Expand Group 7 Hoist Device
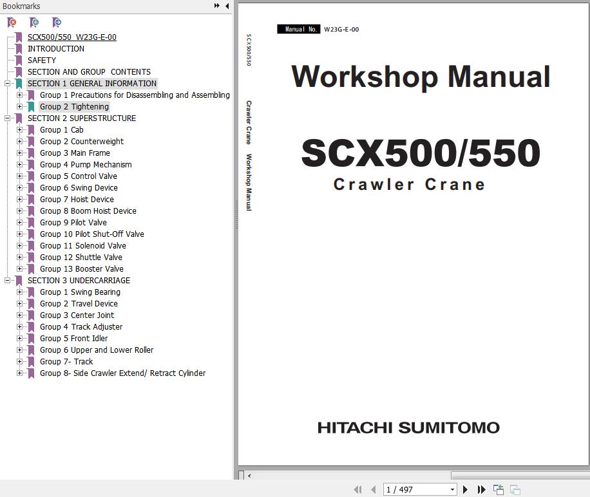This screenshot has height=497, width=590. coord(19,200)
